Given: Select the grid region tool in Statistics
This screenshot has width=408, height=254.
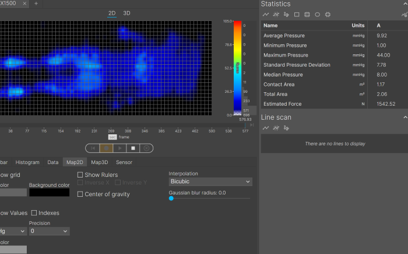Looking at the screenshot, I should 307,15.
